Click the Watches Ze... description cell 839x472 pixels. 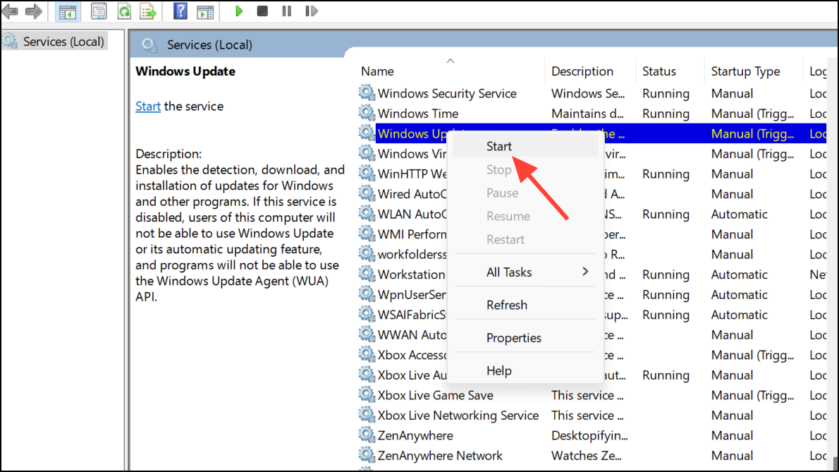586,455
